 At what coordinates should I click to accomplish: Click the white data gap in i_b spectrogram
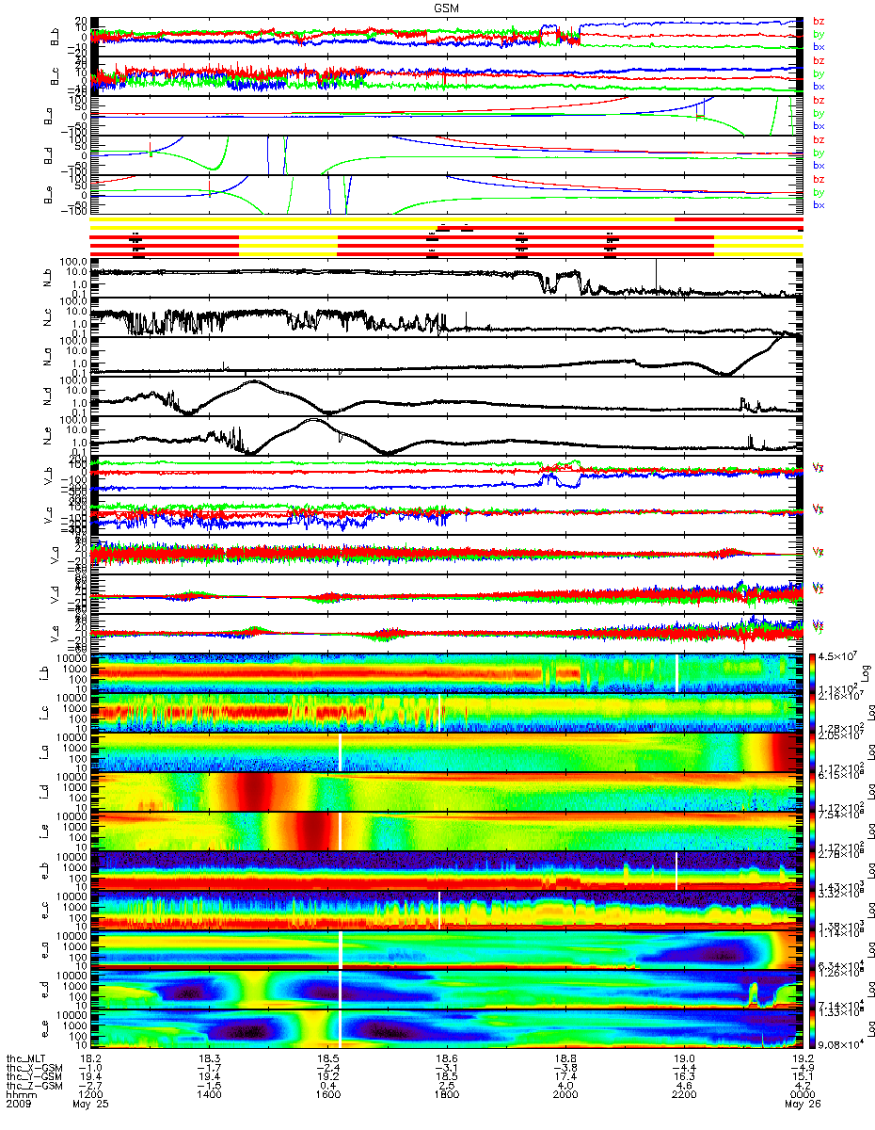(676, 672)
